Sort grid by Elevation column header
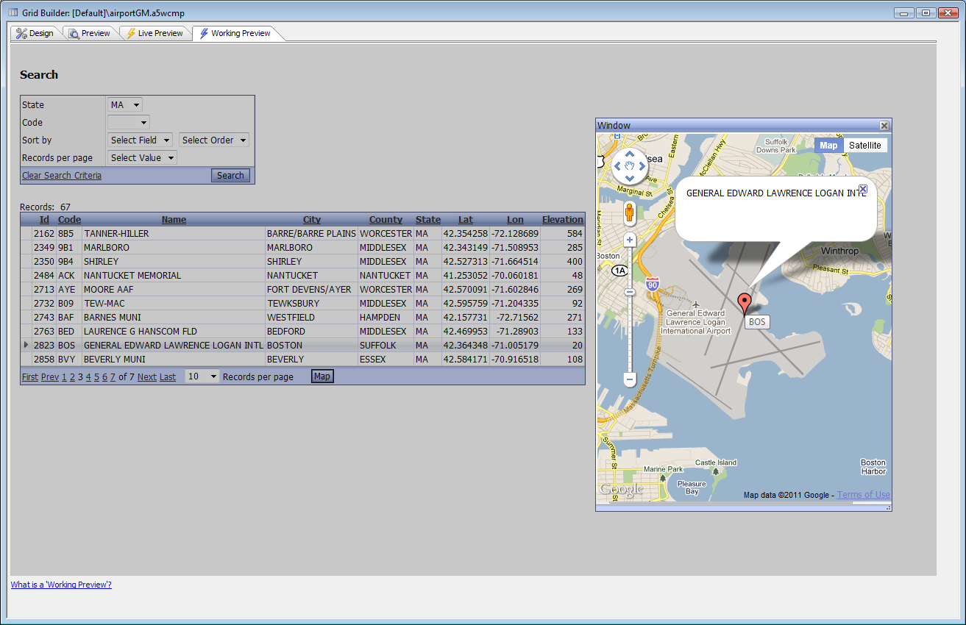The image size is (966, 625). (x=563, y=220)
